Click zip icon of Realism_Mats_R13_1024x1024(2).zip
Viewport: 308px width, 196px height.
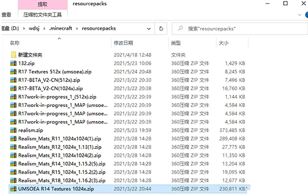pos(13,156)
